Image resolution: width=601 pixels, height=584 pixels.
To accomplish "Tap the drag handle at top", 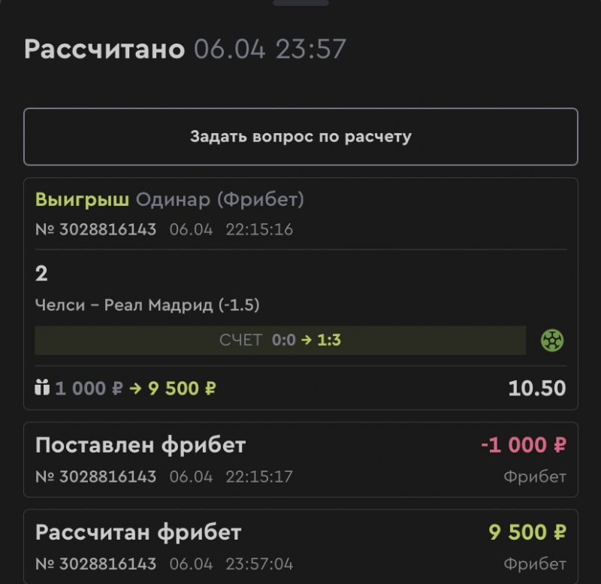I will 300,3.
